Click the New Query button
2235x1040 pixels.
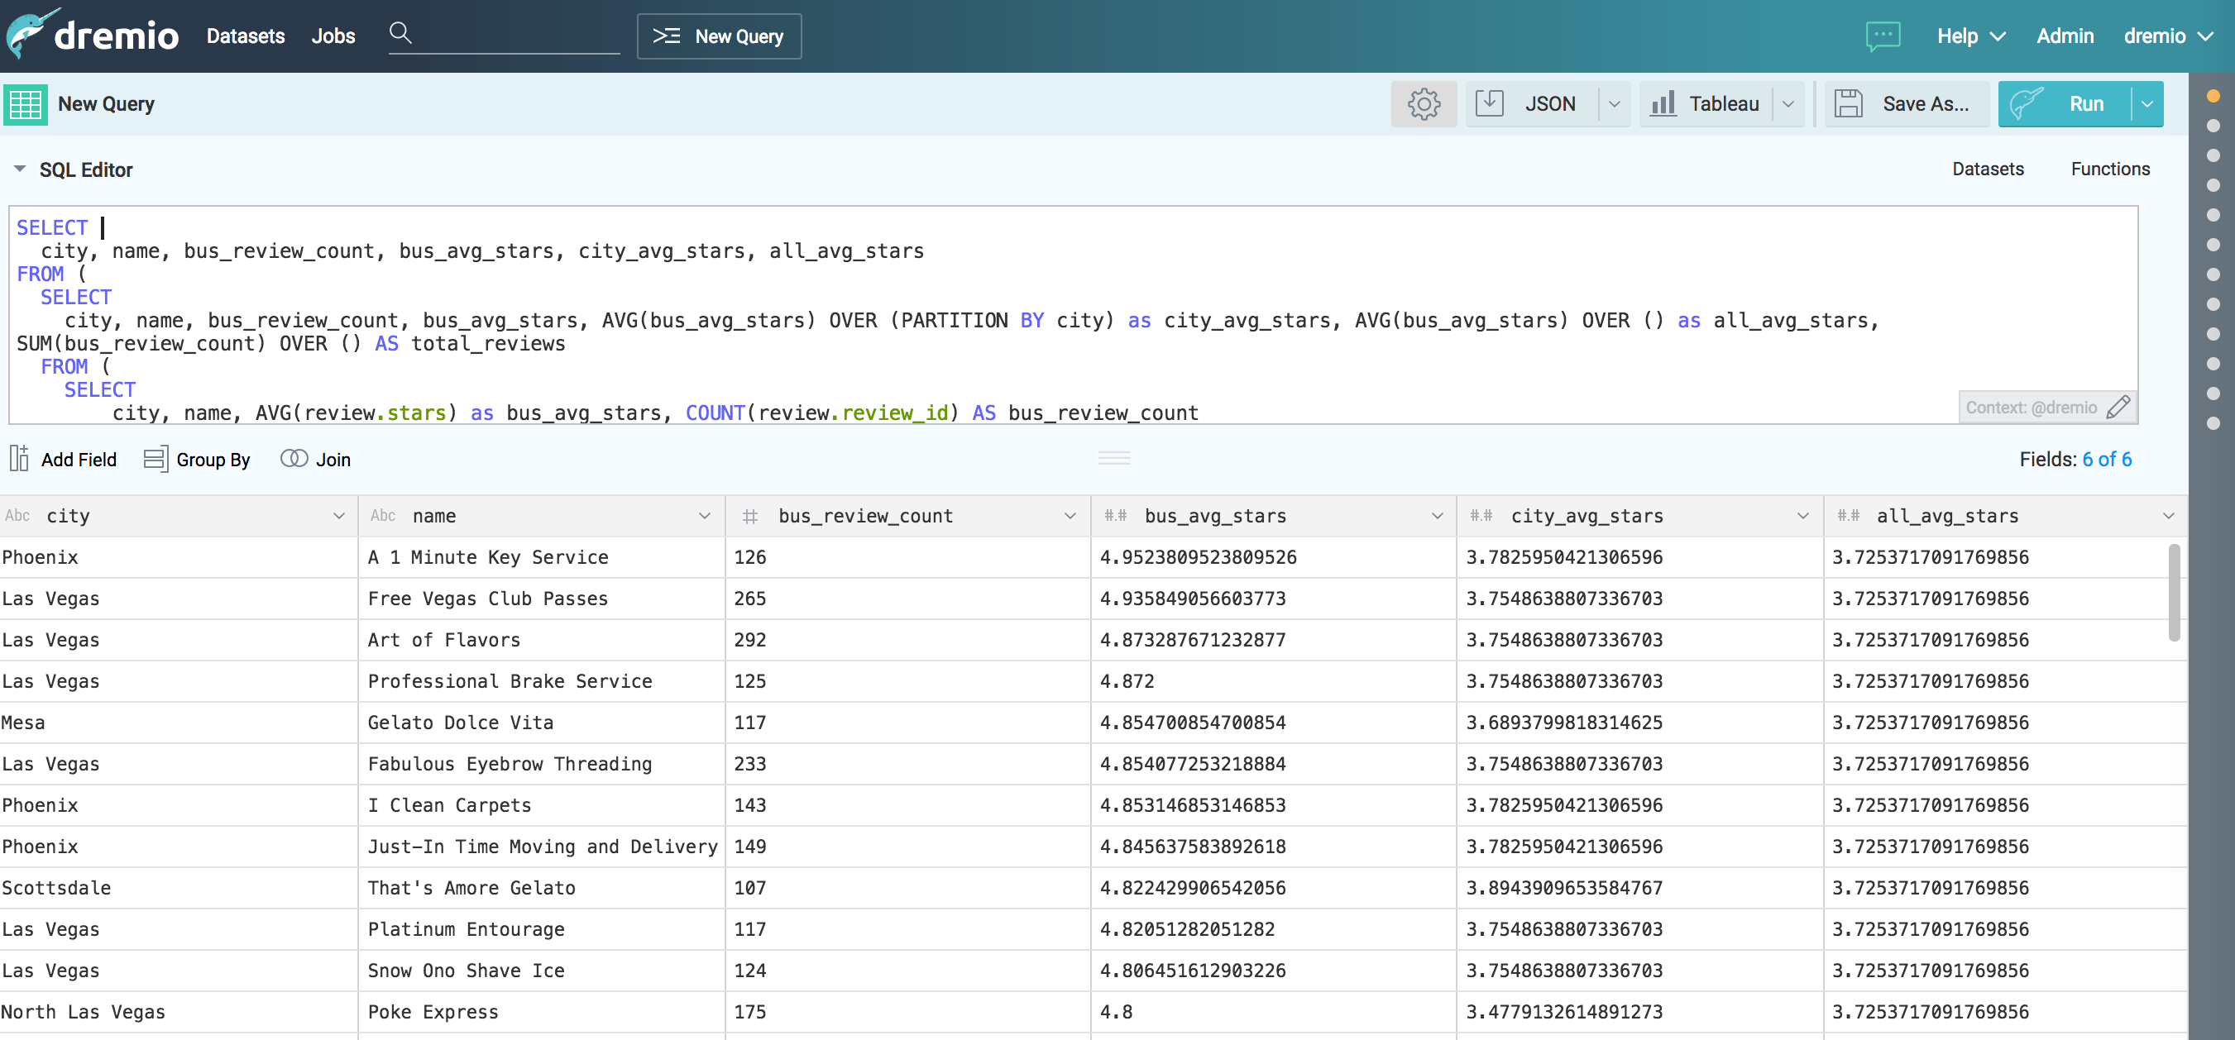(718, 36)
